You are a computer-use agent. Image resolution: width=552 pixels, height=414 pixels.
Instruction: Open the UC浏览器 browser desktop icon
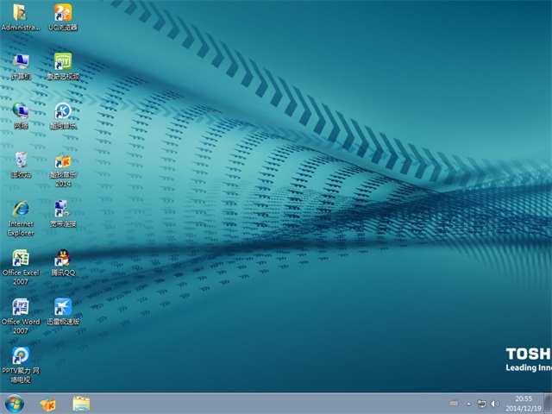(x=62, y=14)
